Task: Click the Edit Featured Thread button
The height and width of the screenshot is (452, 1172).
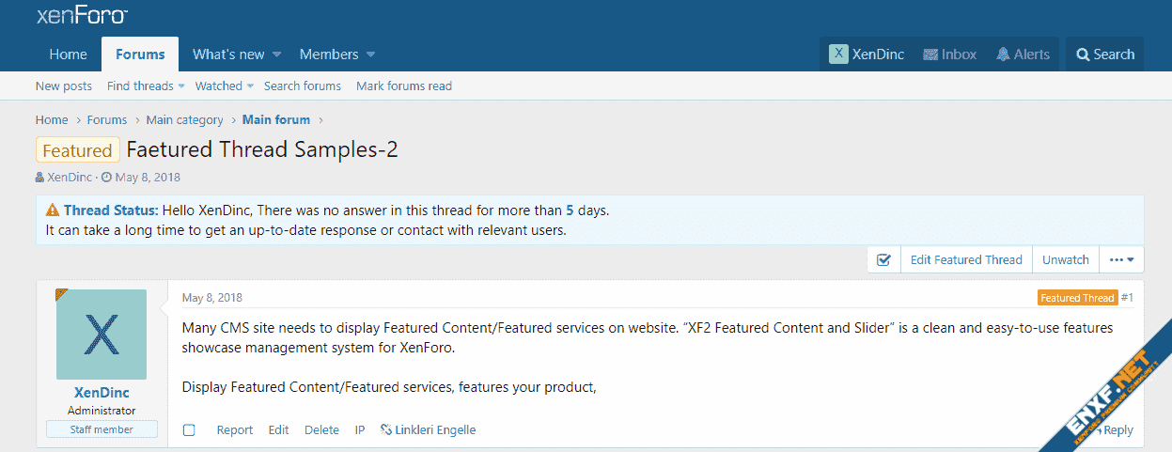Action: pyautogui.click(x=965, y=260)
